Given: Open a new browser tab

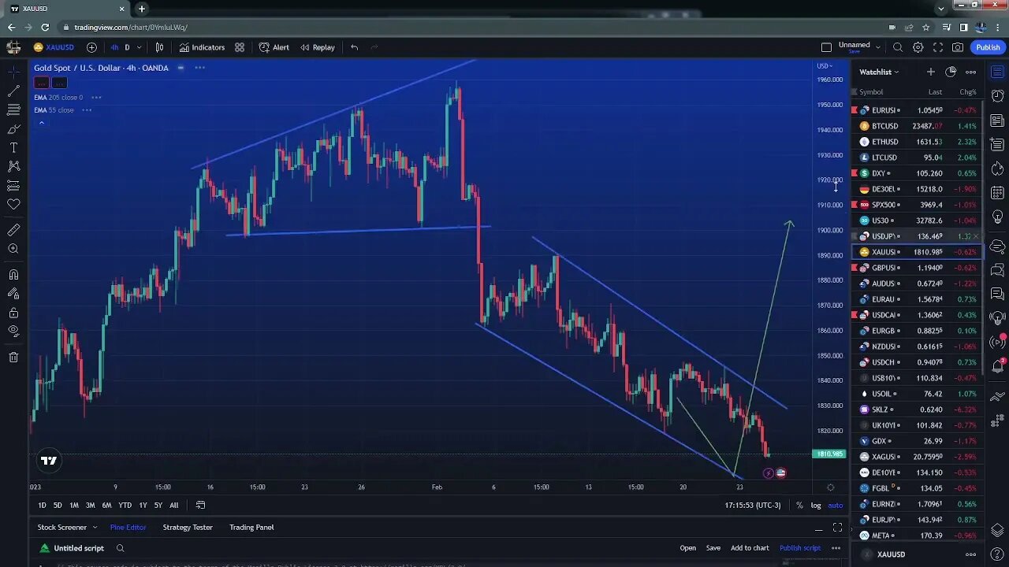Looking at the screenshot, I should [x=142, y=9].
